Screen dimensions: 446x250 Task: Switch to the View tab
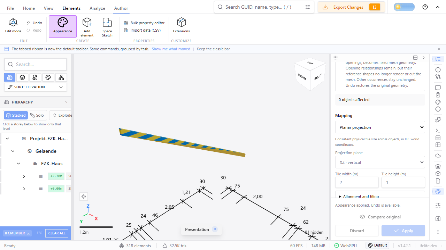pyautogui.click(x=49, y=8)
